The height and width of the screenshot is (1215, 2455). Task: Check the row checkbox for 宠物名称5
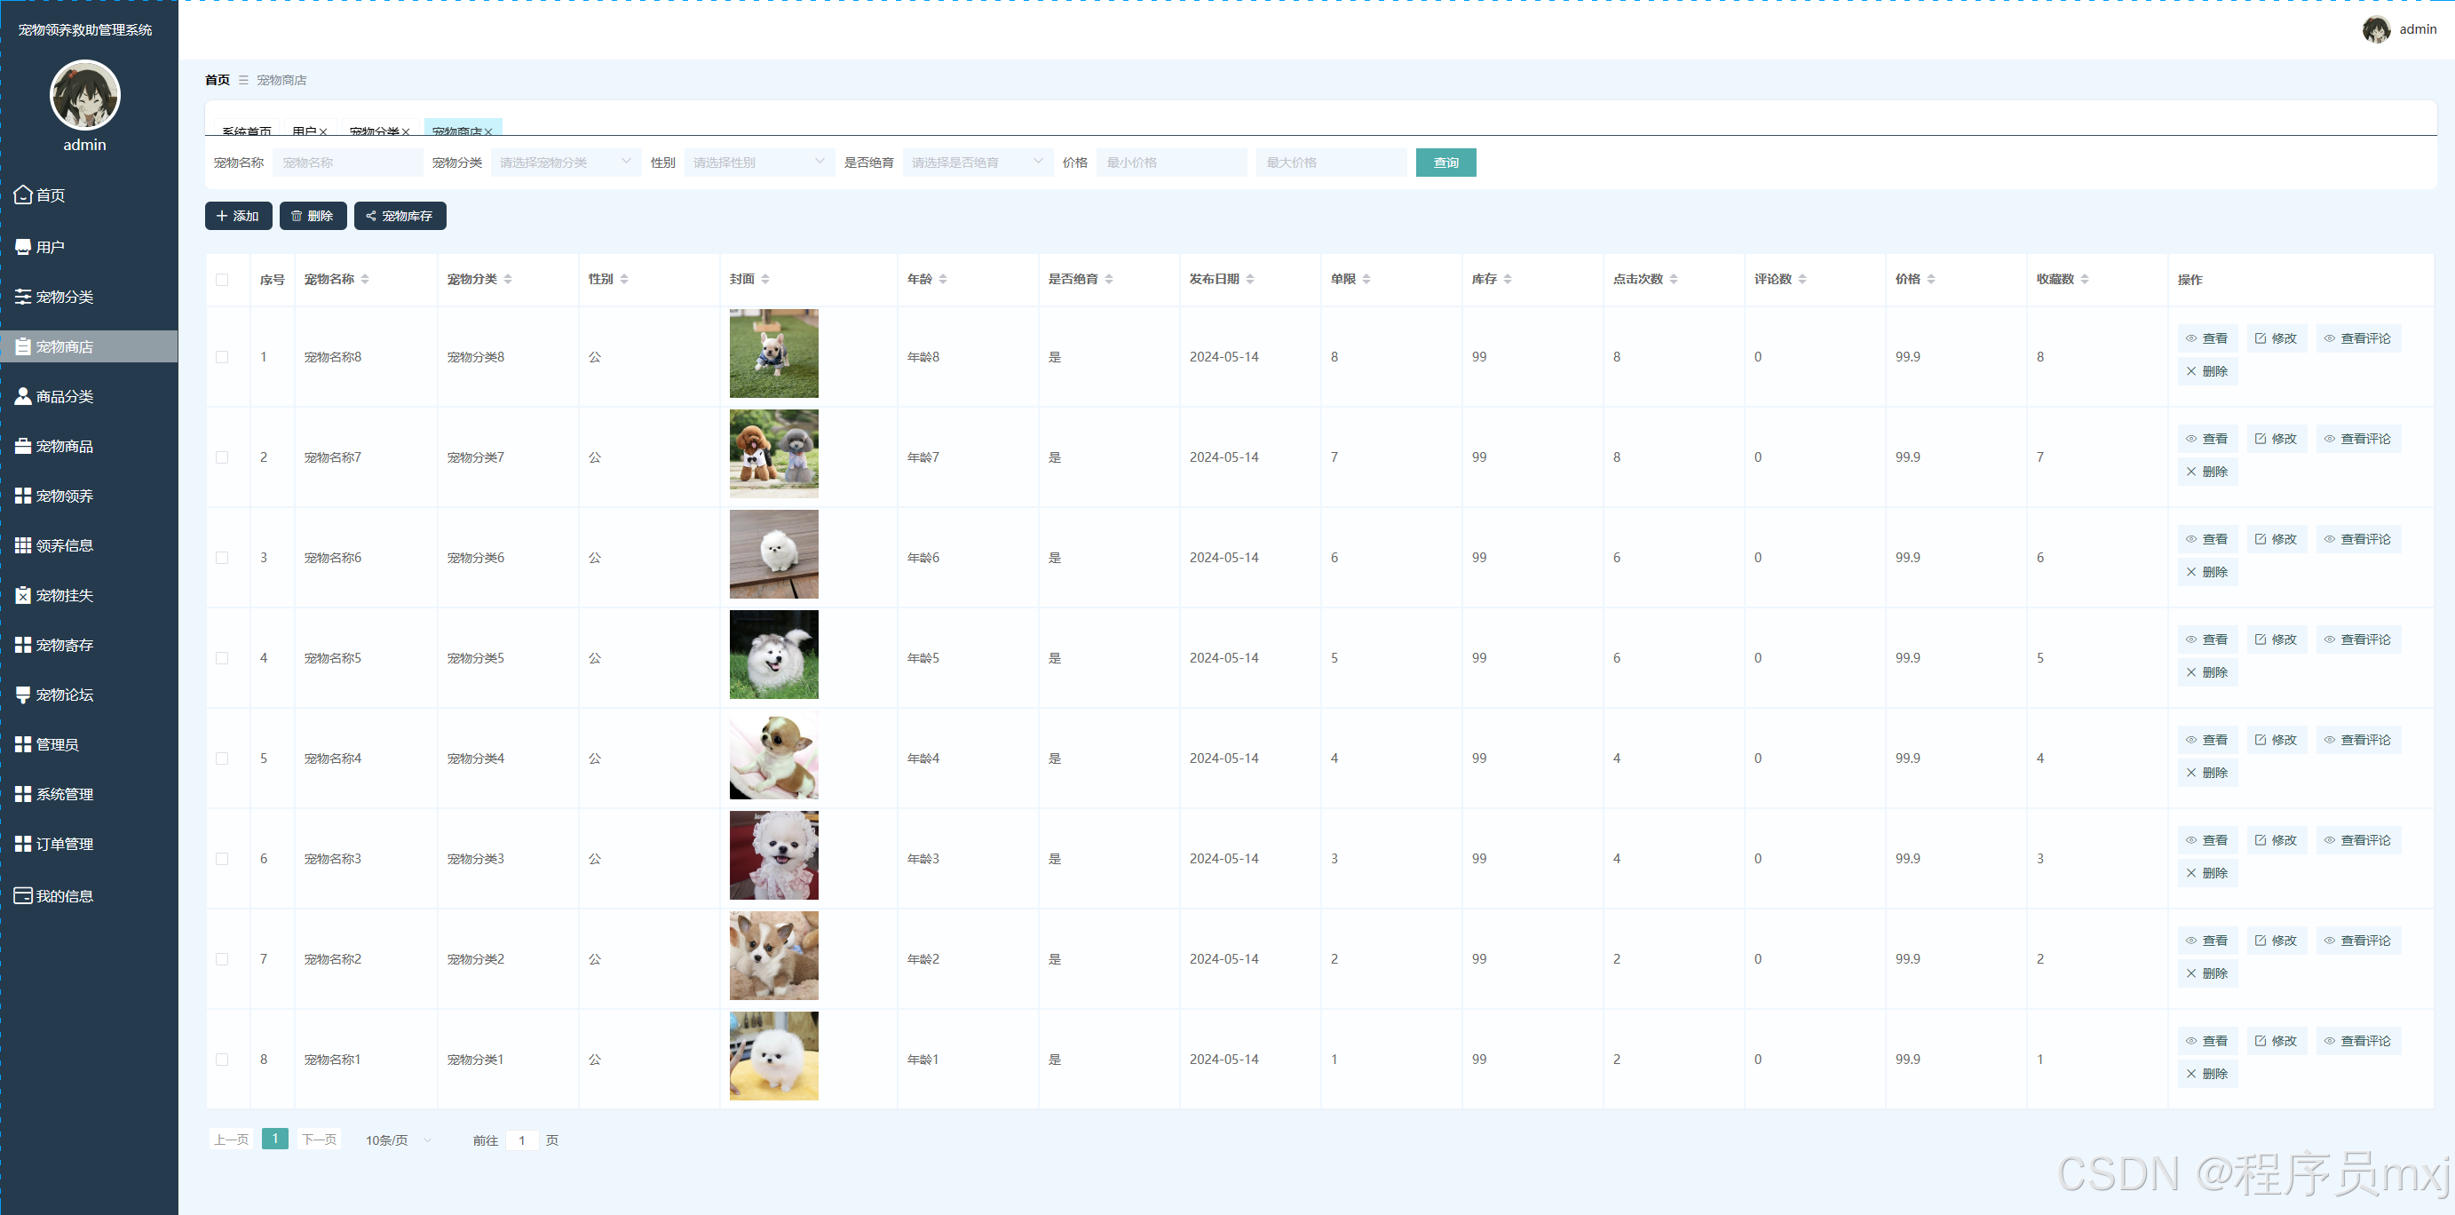pyautogui.click(x=222, y=658)
